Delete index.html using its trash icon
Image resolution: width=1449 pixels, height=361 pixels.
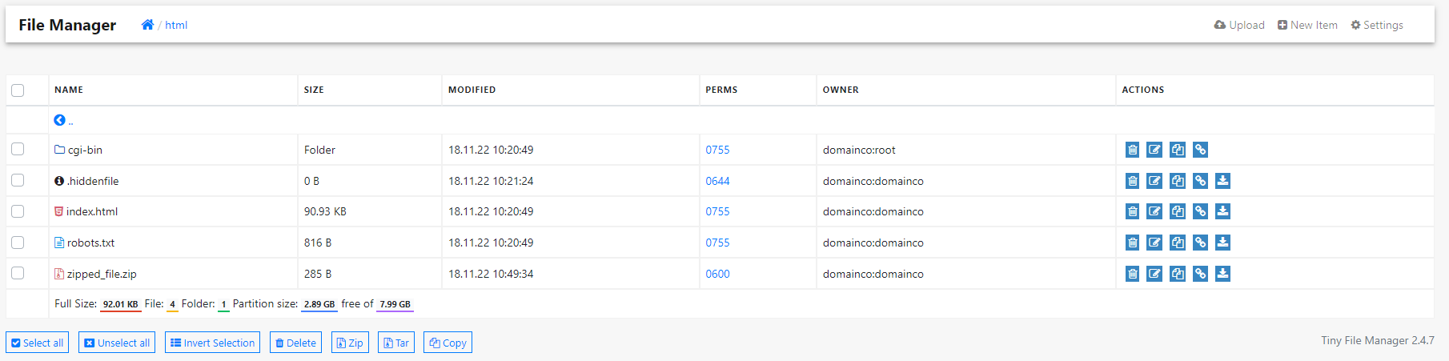[1132, 211]
